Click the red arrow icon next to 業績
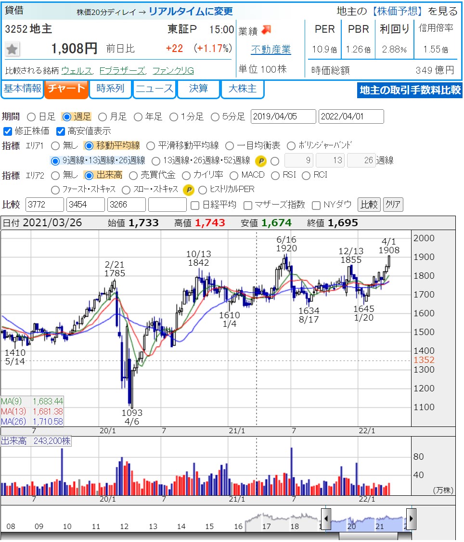 pos(267,30)
